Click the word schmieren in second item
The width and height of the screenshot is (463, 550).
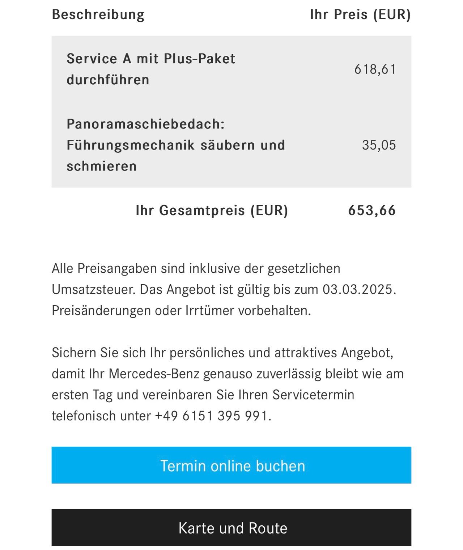(x=102, y=166)
